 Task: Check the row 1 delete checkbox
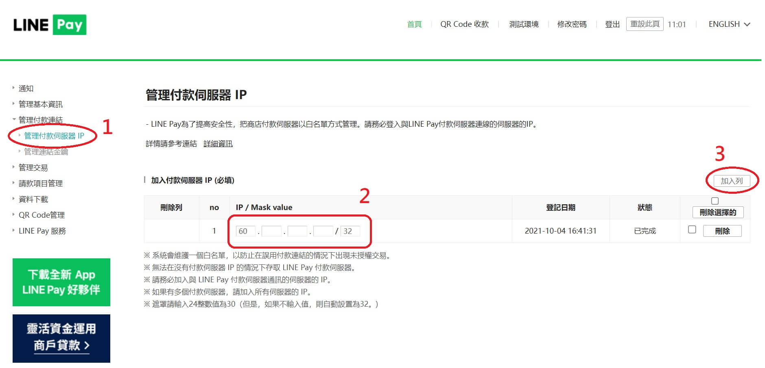(692, 230)
